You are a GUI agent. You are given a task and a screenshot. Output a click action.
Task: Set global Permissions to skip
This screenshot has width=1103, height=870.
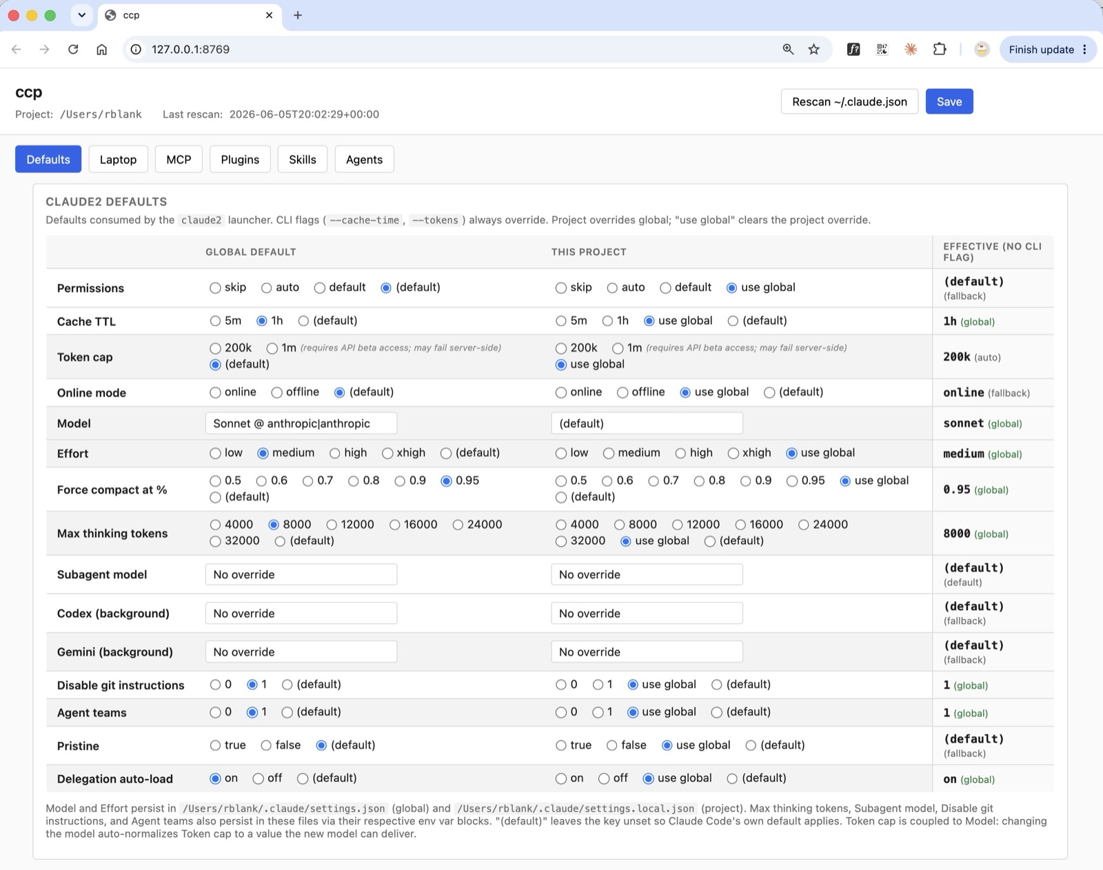(215, 288)
